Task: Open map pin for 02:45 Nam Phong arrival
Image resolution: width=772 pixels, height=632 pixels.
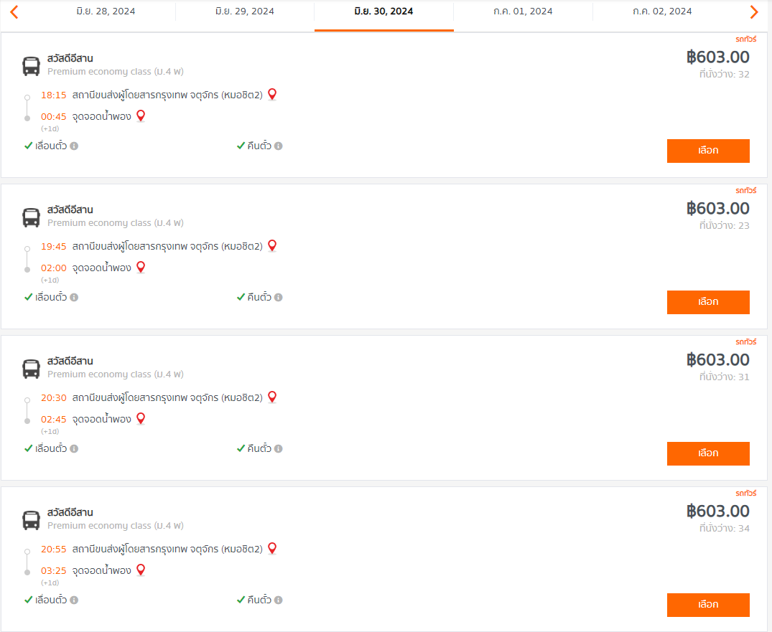Action: pos(141,419)
